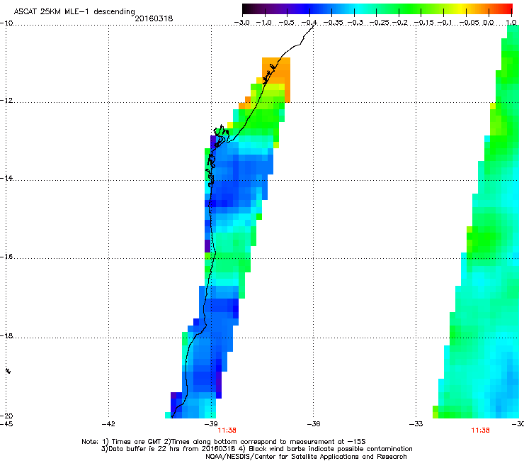Select the -0.5 color scale label
Image resolution: width=524 pixels, height=461 pixels.
tap(287, 23)
